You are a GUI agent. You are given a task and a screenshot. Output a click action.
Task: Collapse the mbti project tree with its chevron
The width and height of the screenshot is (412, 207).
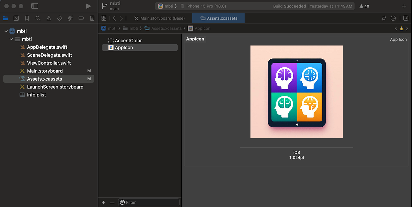pyautogui.click(x=5, y=31)
